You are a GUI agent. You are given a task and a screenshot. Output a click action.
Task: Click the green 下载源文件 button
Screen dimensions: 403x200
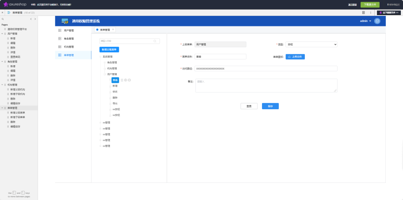(x=370, y=5)
